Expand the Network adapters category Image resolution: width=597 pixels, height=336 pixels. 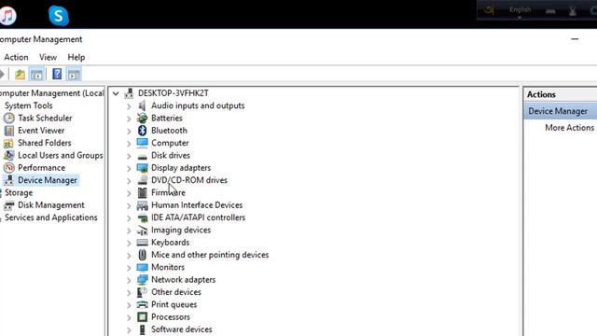click(129, 280)
